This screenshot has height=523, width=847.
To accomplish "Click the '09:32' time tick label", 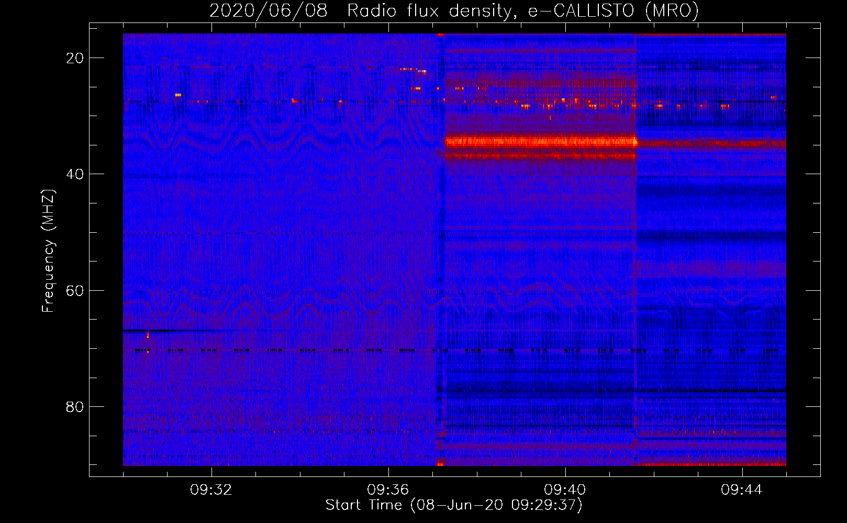I will (211, 490).
